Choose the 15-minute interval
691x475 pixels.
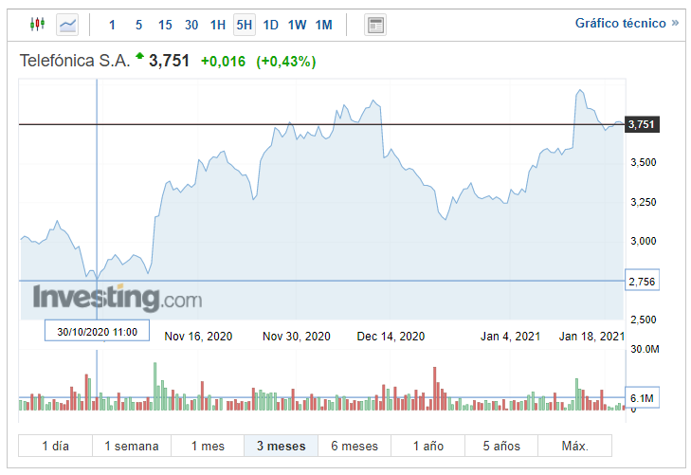pyautogui.click(x=165, y=25)
